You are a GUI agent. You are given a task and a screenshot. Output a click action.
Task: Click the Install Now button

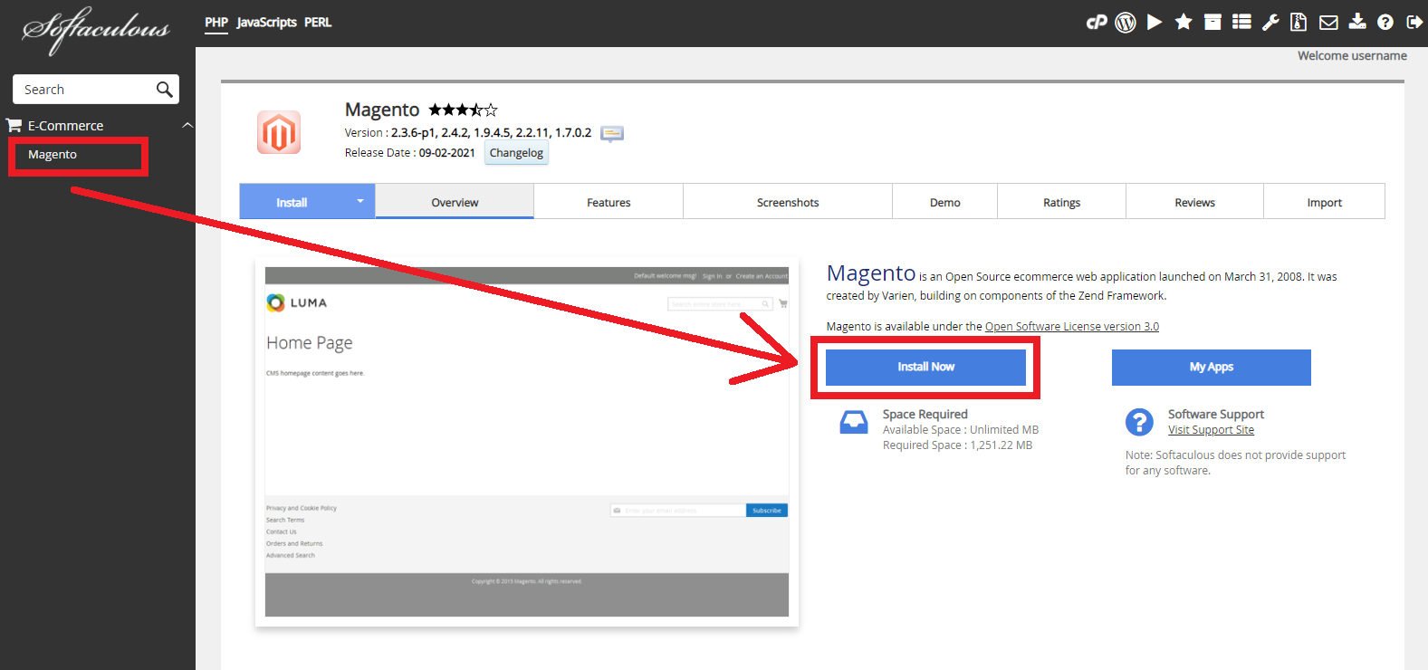925,367
